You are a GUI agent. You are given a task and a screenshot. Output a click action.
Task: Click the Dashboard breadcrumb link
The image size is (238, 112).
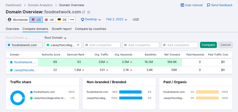click(x=13, y=5)
